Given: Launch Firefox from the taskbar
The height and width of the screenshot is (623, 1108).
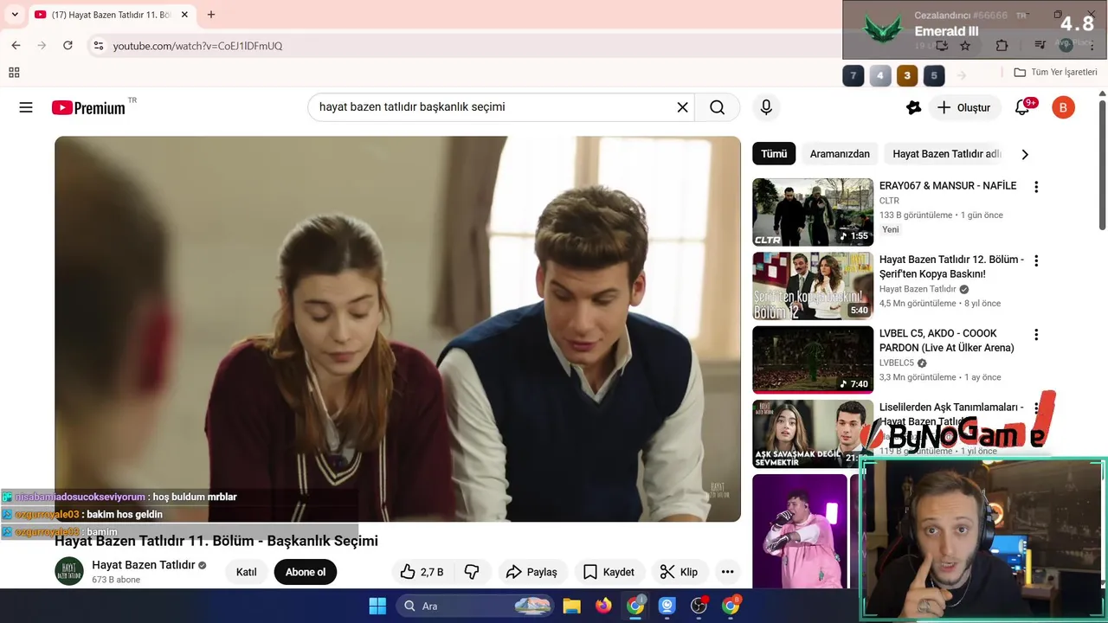Looking at the screenshot, I should tap(603, 606).
